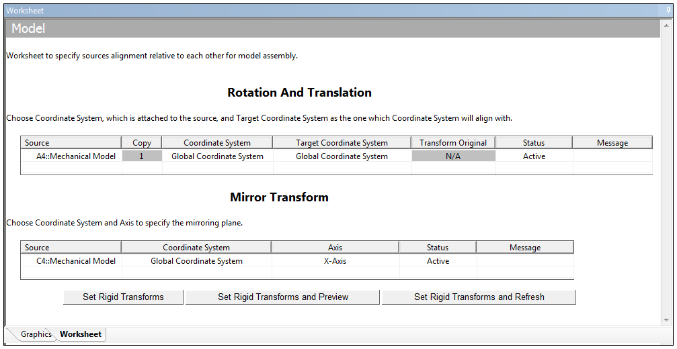Click Set Rigid Transforms button
Viewport: 677px width, 349px height.
[123, 297]
